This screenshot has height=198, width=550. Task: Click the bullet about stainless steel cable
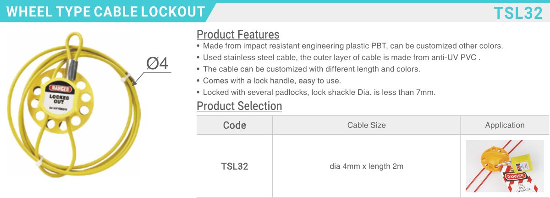pyautogui.click(x=338, y=57)
